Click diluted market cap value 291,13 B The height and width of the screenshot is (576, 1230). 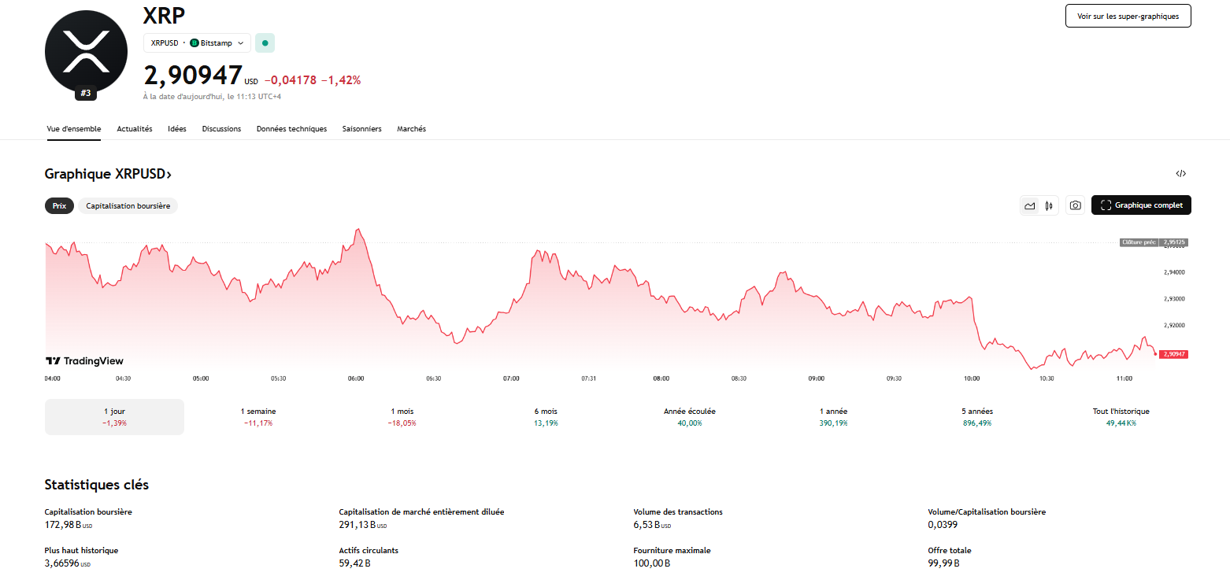coord(363,525)
